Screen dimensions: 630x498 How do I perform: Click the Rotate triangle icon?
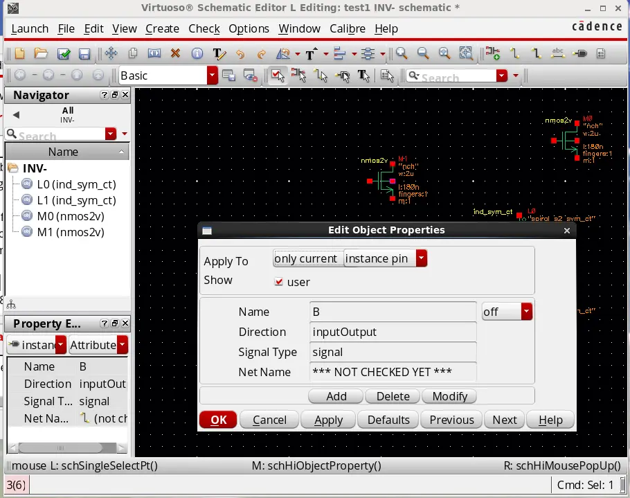(x=283, y=53)
